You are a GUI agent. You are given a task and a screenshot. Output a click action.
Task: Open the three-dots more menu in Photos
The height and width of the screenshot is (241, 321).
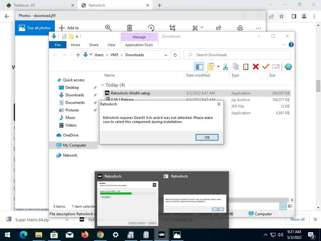pyautogui.click(x=258, y=28)
